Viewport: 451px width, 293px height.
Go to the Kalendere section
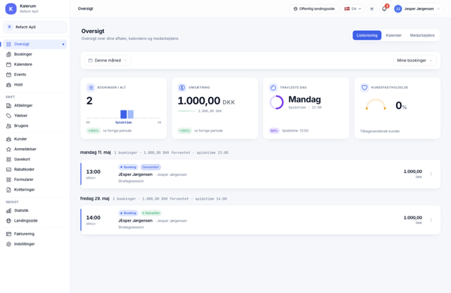pyautogui.click(x=35, y=65)
